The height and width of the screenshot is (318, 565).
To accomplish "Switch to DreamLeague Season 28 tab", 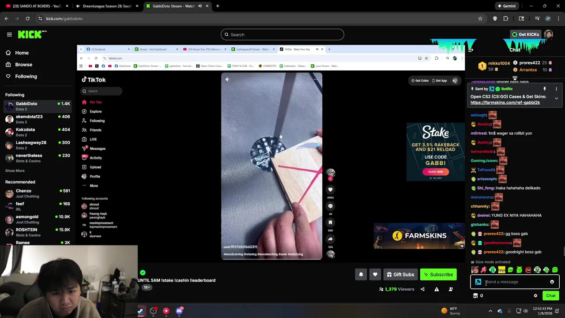I will [107, 6].
